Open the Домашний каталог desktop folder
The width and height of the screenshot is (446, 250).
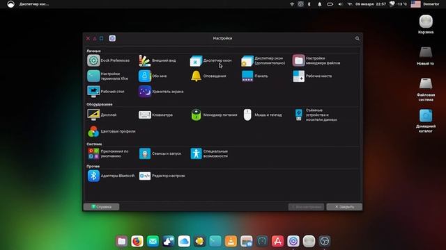pyautogui.click(x=426, y=121)
